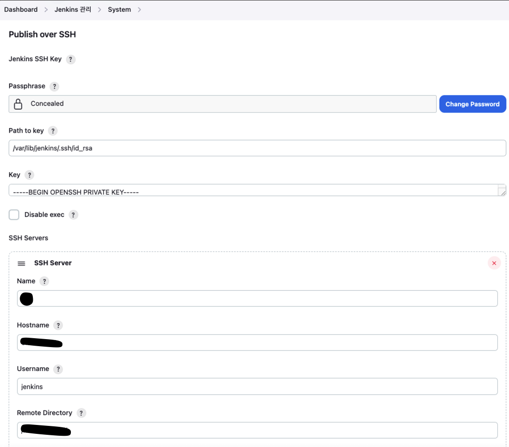Expand chevron after Dashboard breadcrumb

46,10
